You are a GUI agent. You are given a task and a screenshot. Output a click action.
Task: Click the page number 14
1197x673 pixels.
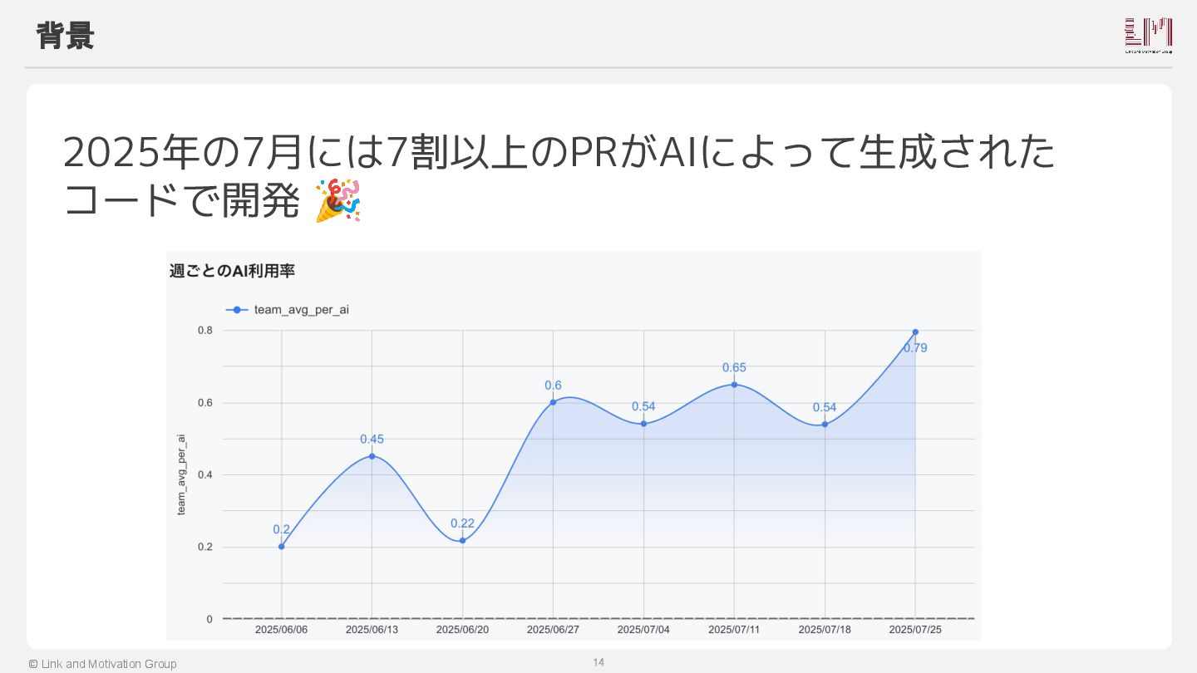598,662
